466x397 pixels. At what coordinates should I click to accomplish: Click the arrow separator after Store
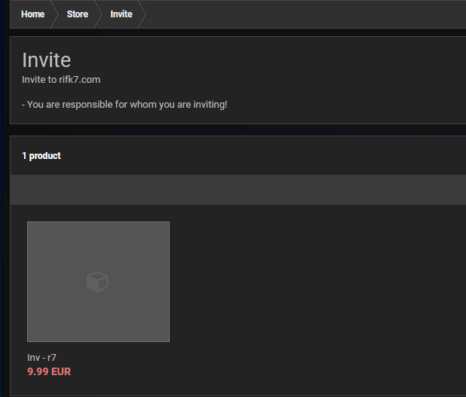(98, 14)
